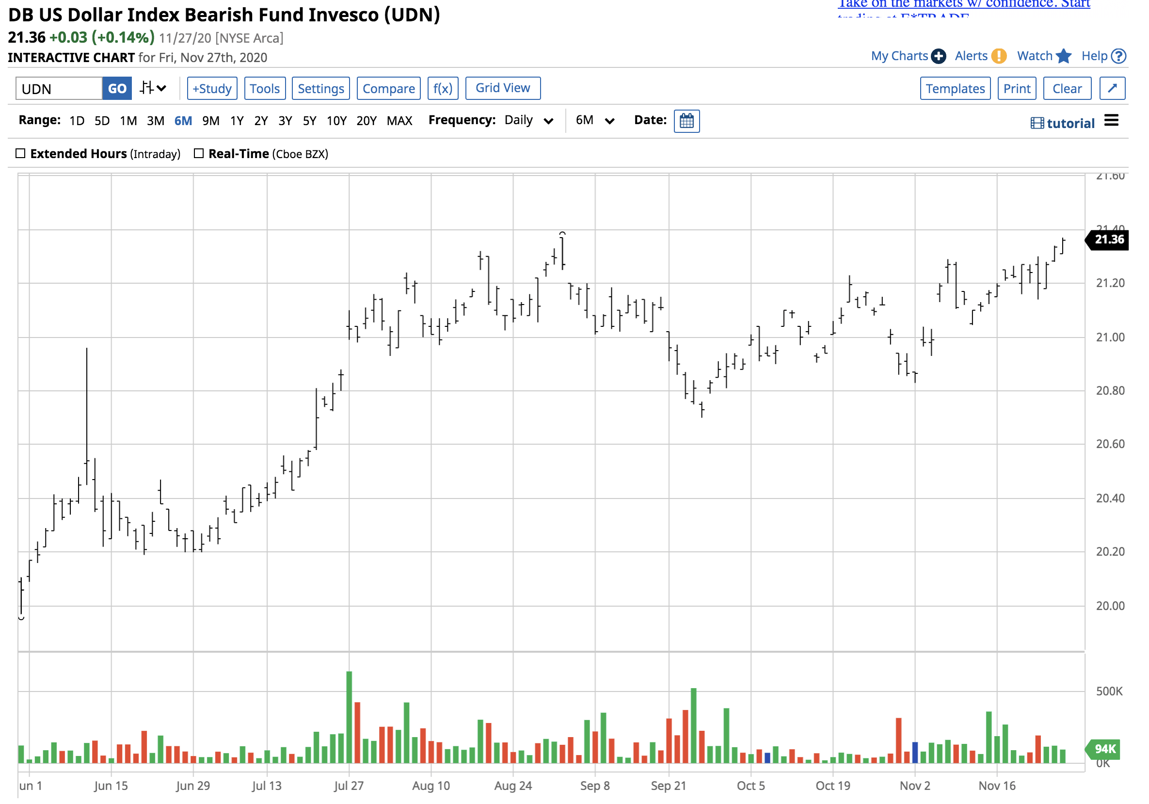The width and height of the screenshot is (1149, 804).
Task: Switch to Grid View
Action: pyautogui.click(x=502, y=88)
